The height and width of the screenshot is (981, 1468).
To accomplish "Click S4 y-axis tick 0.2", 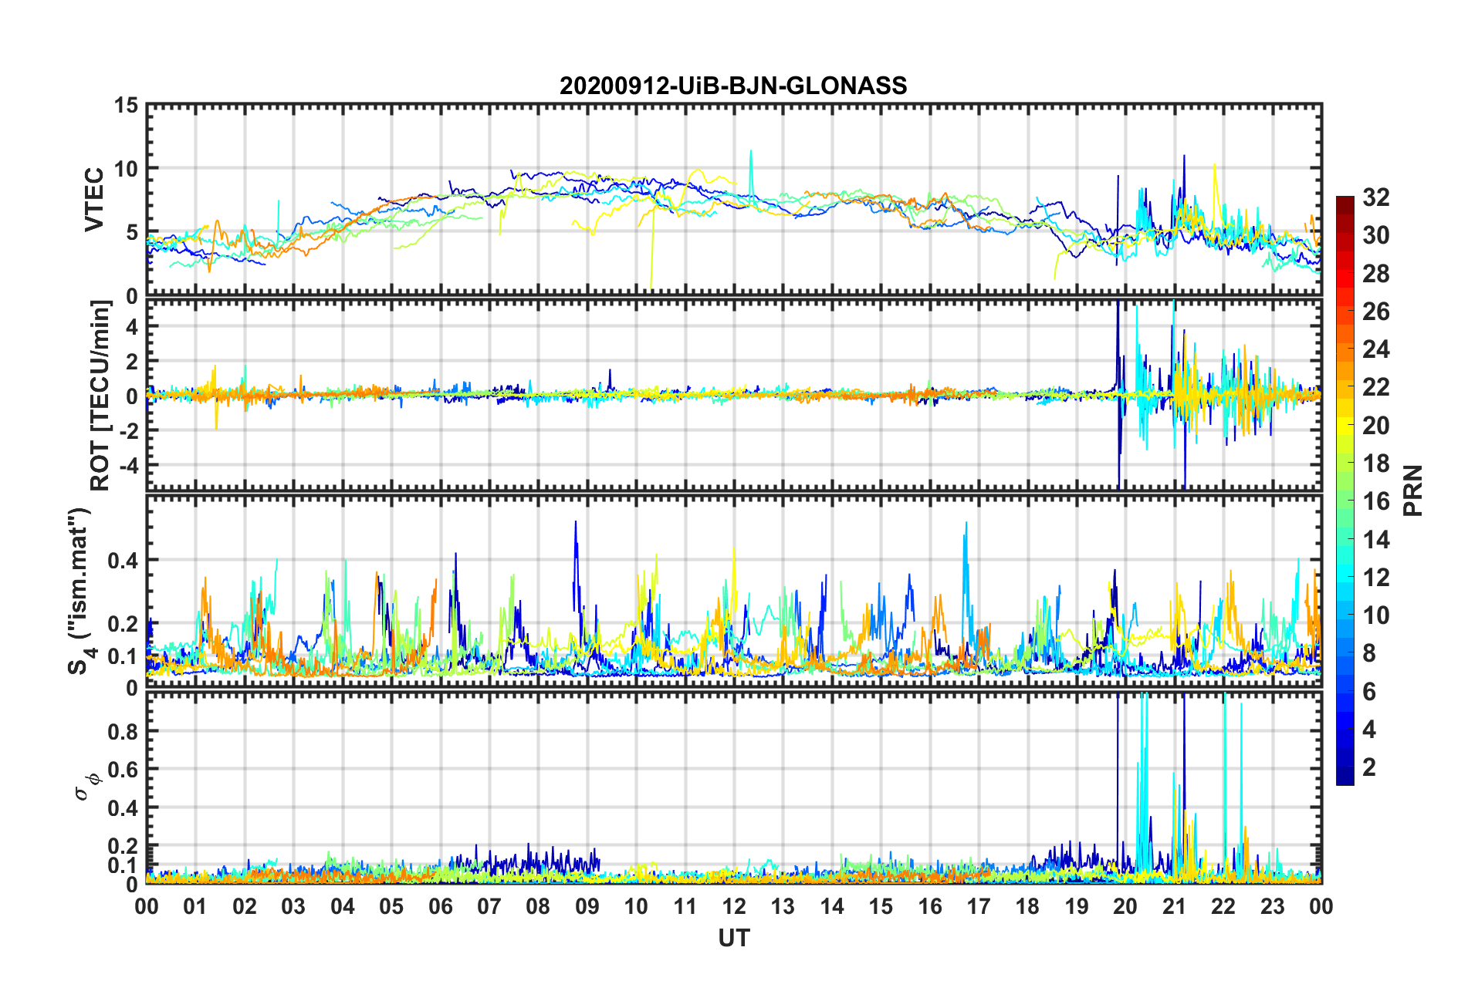I will [x=123, y=625].
